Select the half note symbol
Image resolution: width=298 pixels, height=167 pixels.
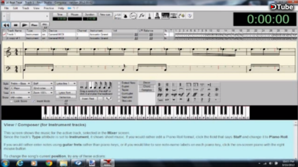point(86,85)
